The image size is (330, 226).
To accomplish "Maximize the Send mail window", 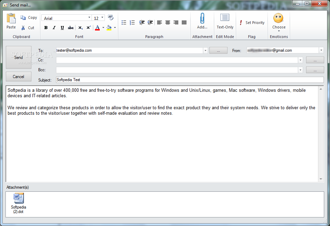I will (307, 3).
